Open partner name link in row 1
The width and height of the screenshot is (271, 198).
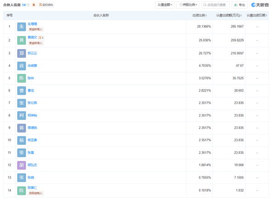[x=33, y=24]
